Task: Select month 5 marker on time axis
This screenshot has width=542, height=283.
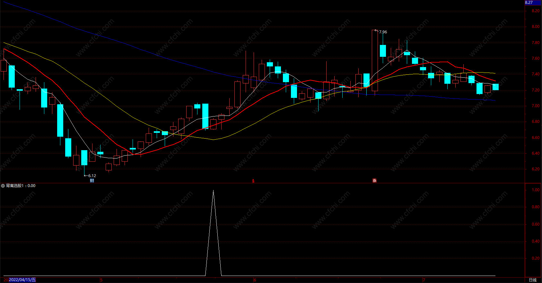Action: point(101,280)
